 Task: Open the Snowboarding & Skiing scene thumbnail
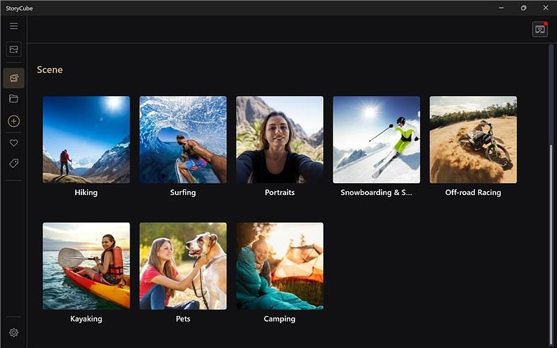(x=377, y=139)
